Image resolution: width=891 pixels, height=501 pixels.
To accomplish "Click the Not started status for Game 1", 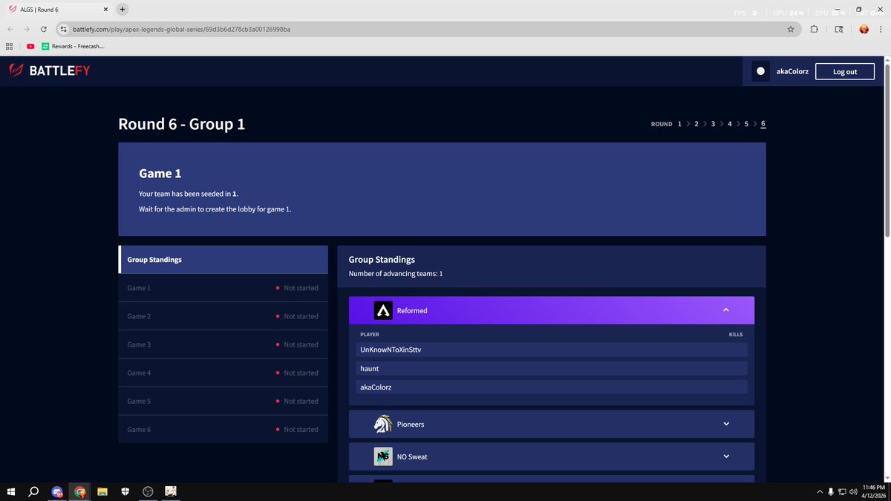I will pyautogui.click(x=297, y=288).
